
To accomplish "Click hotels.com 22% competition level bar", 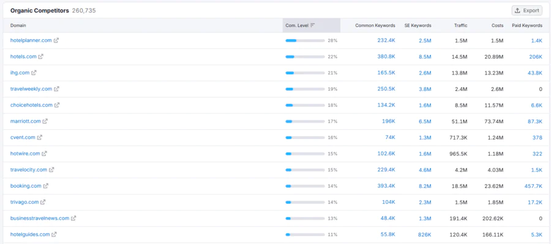I will pos(305,57).
